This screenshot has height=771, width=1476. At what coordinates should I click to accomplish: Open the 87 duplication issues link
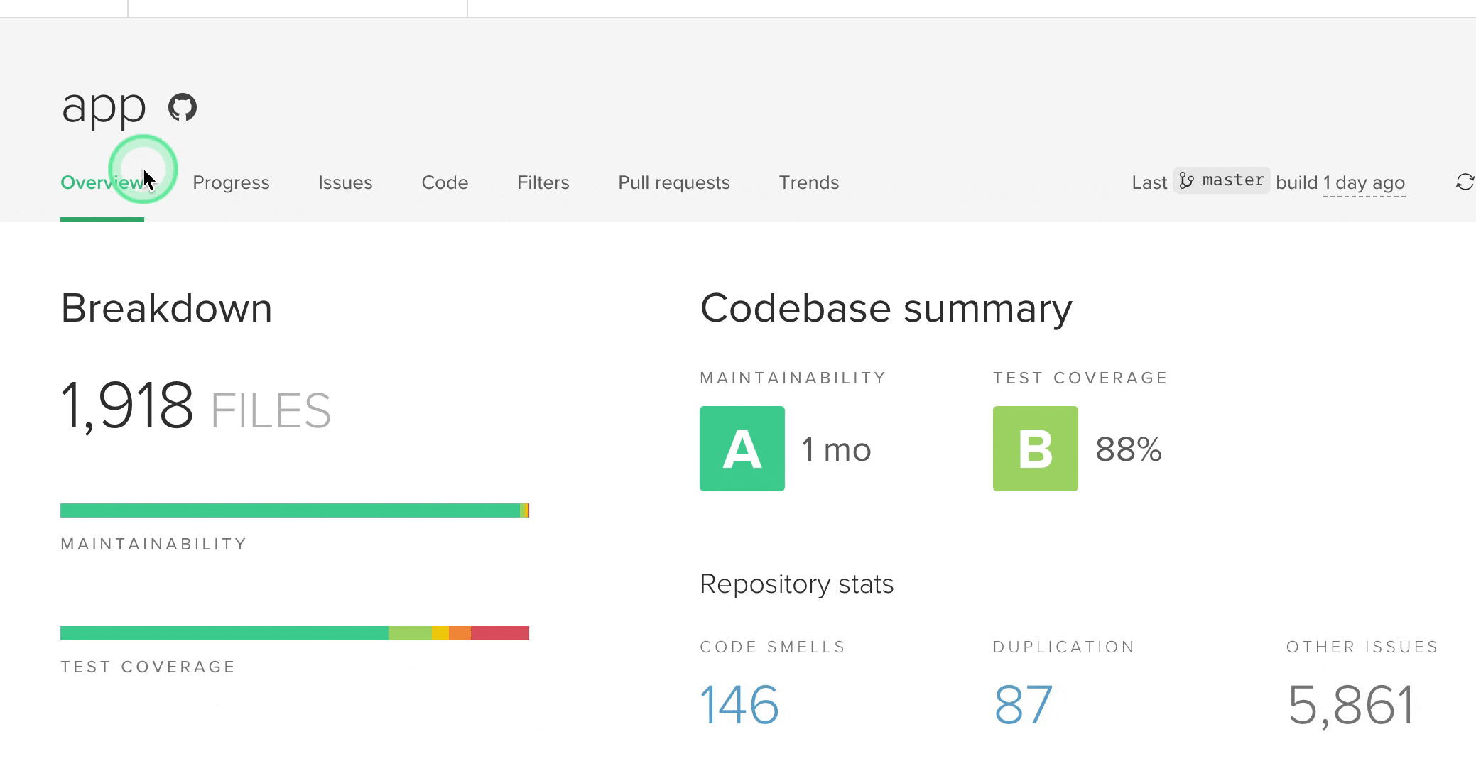pos(1023,705)
